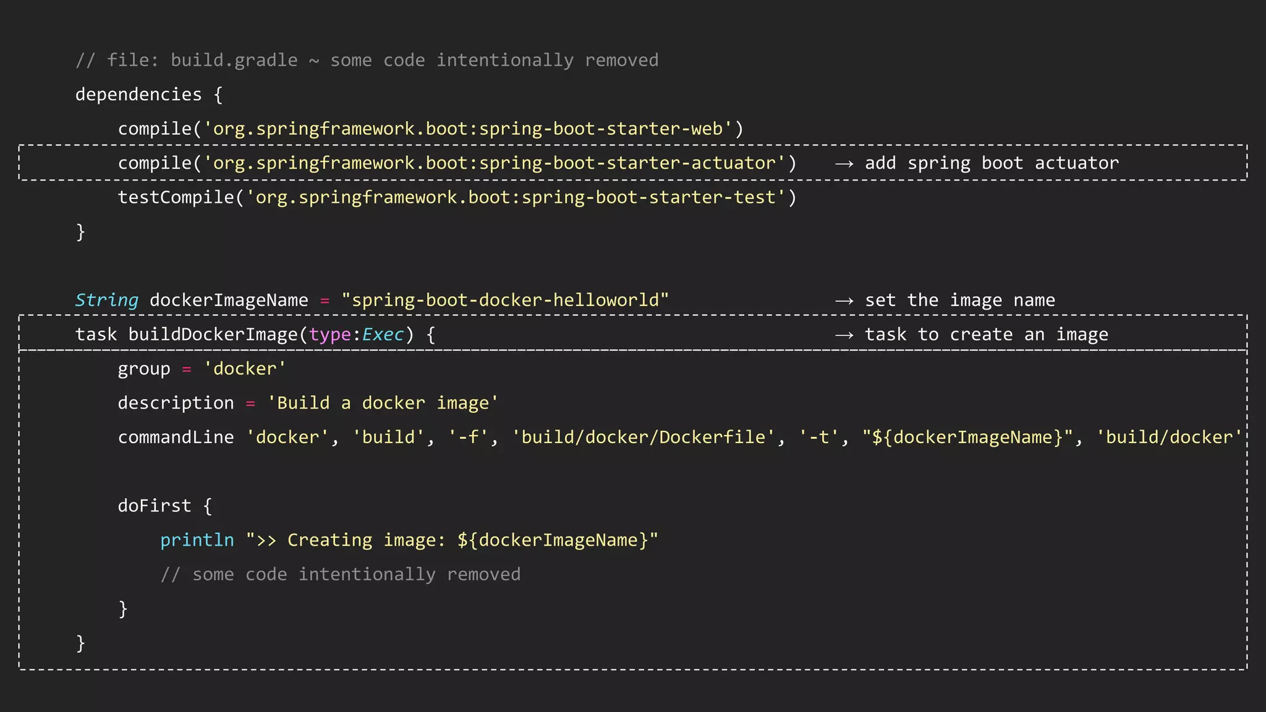Click the 'doFirst {' line

165,506
